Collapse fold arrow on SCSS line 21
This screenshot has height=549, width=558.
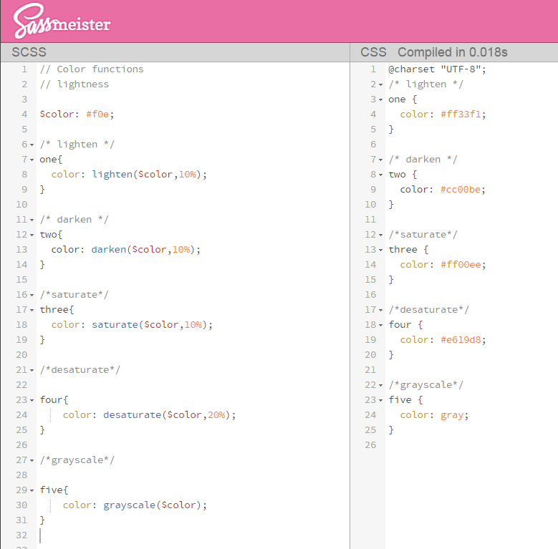[32, 371]
